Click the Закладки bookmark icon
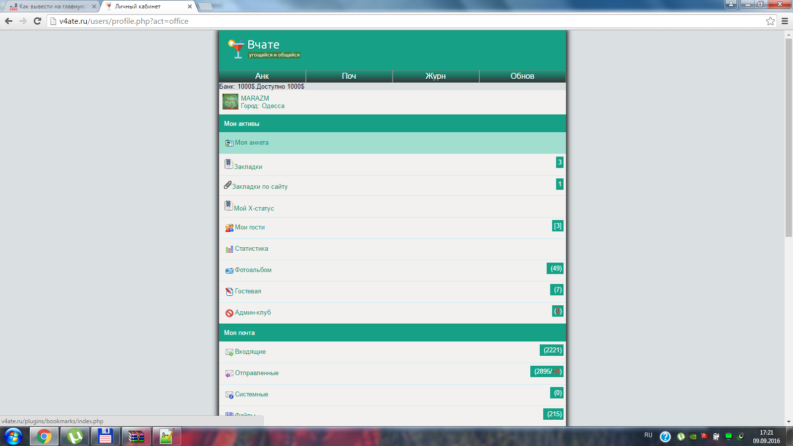The image size is (793, 446). (228, 164)
